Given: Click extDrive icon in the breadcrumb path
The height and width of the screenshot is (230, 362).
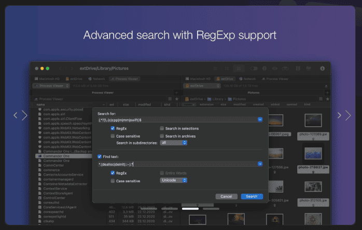Looking at the screenshot, I should pyautogui.click(x=187, y=99).
